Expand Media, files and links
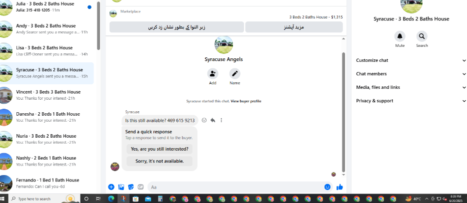The height and width of the screenshot is (203, 467). [x=411, y=87]
